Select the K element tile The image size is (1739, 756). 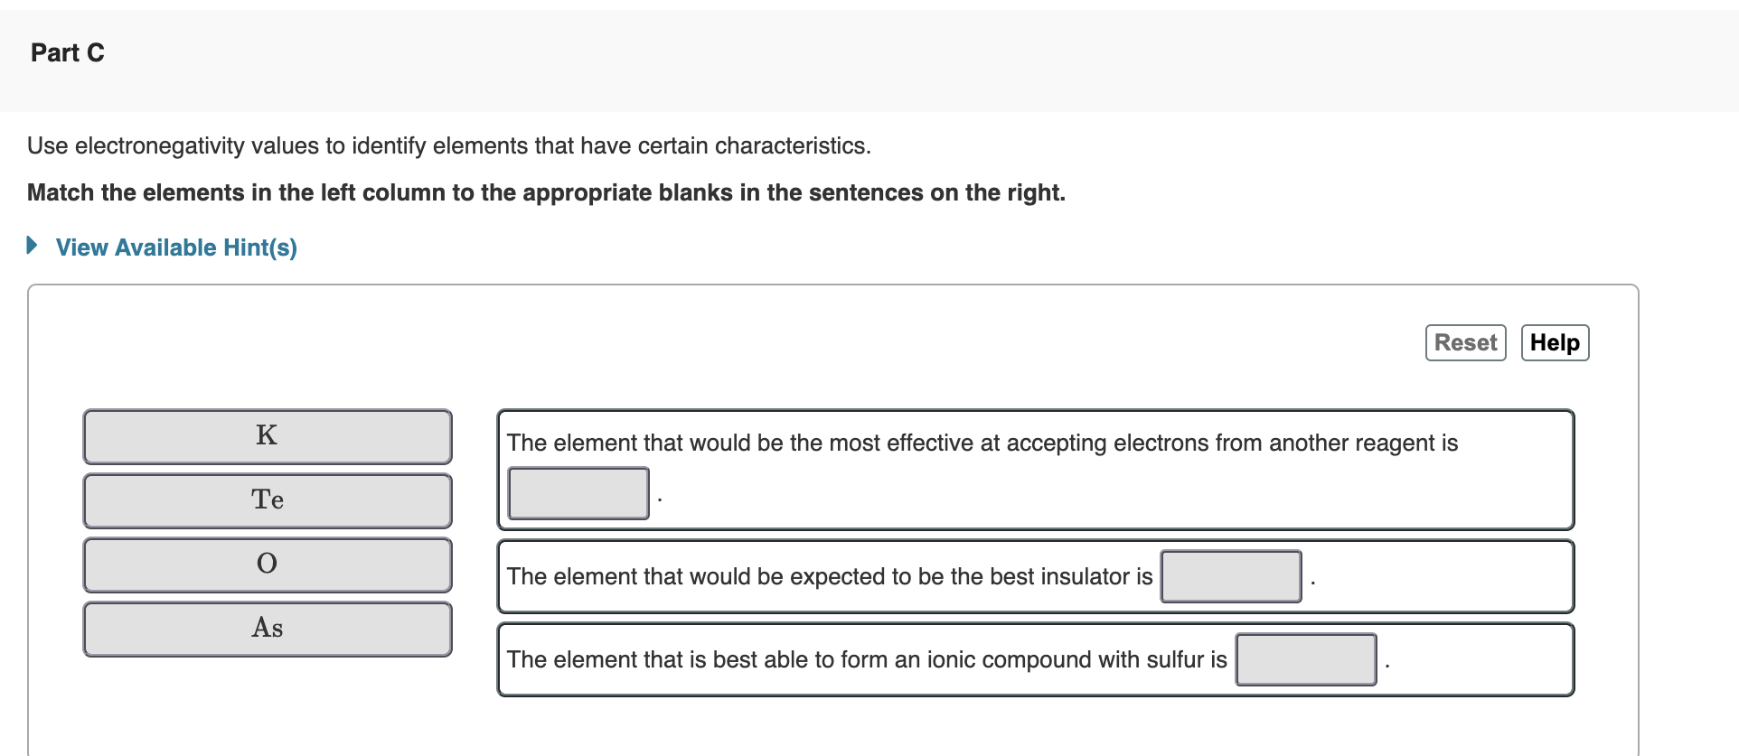point(267,436)
